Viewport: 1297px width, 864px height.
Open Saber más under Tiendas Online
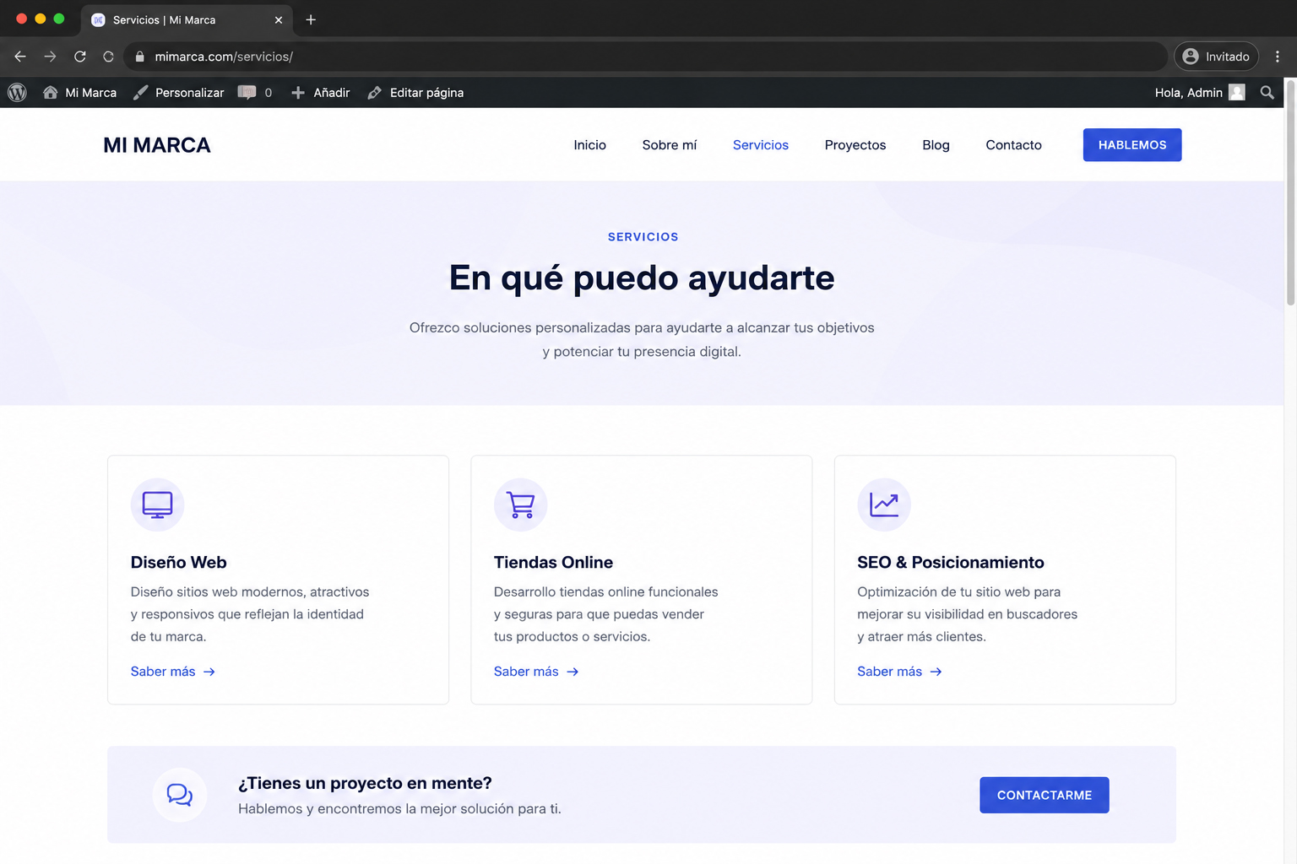tap(536, 672)
